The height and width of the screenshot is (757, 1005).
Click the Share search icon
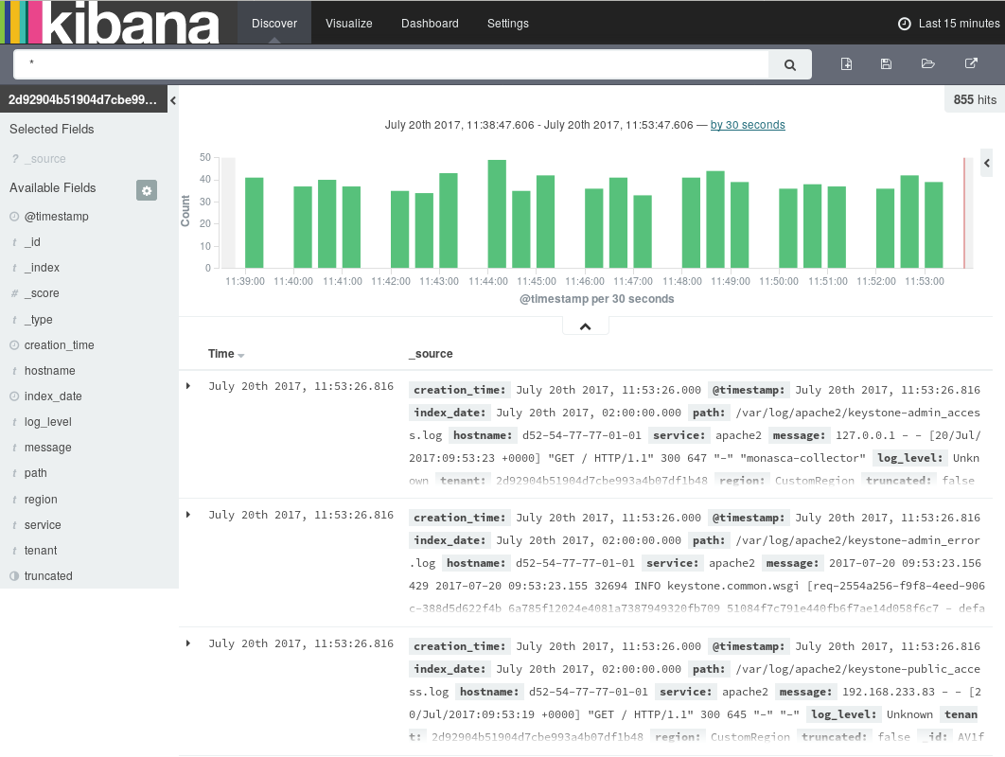[970, 64]
